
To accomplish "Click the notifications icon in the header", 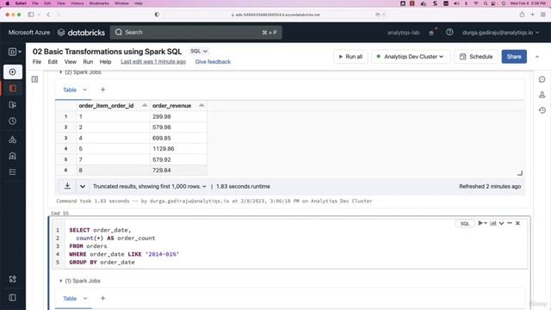I will [x=432, y=33].
